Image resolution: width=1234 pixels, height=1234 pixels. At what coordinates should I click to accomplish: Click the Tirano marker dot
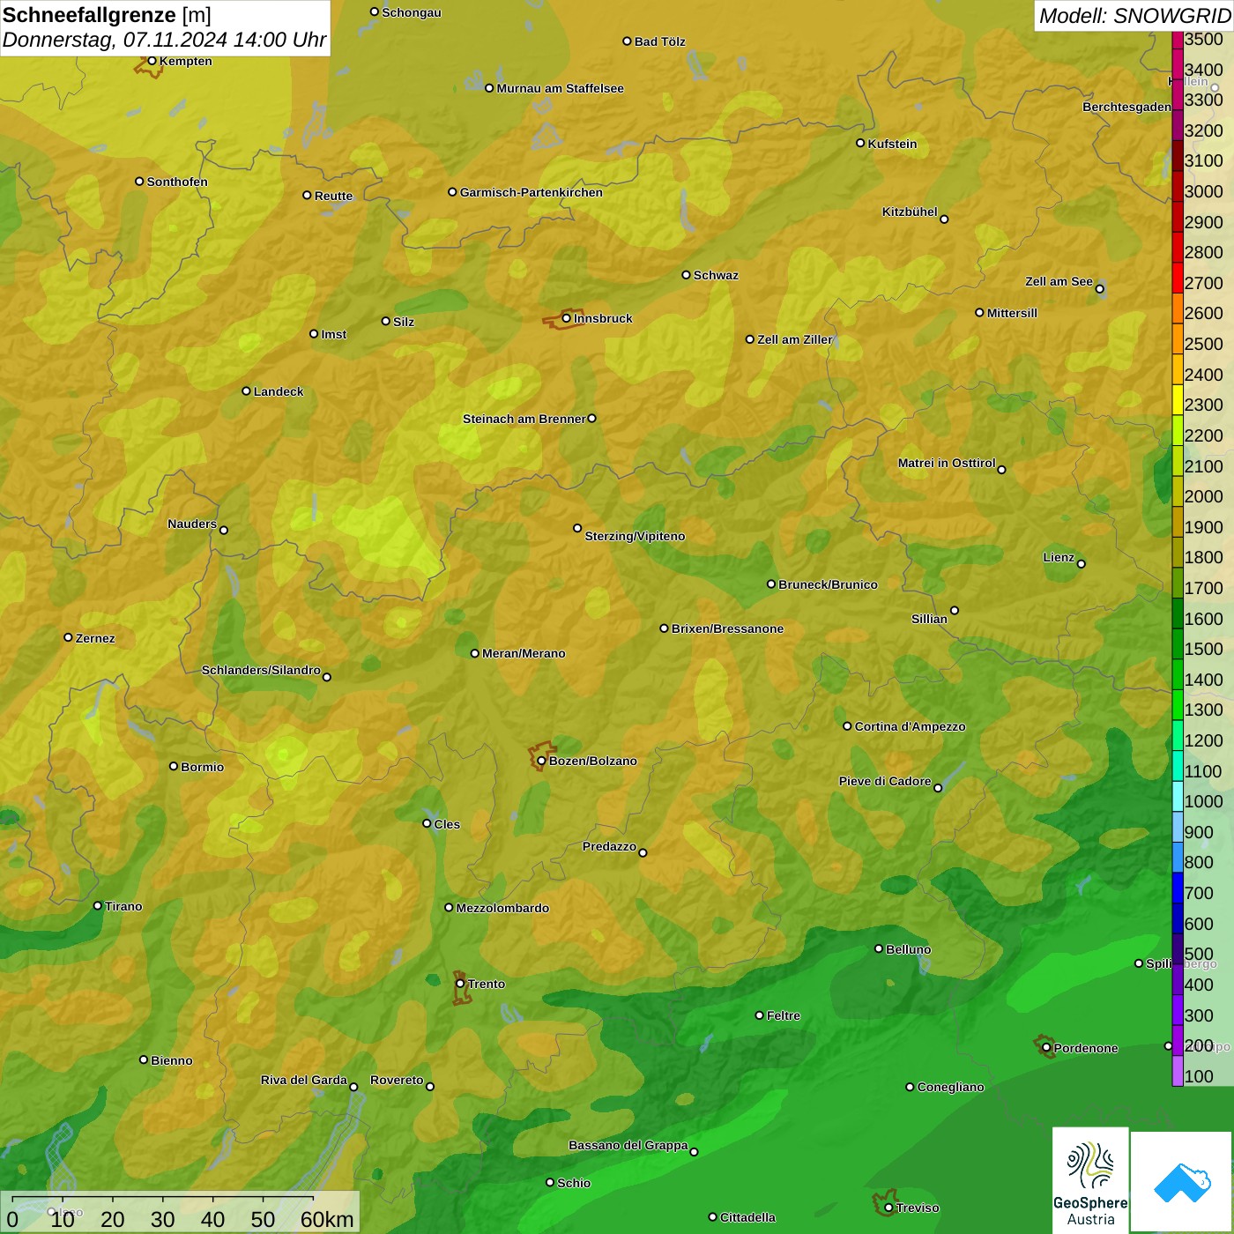pos(98,906)
